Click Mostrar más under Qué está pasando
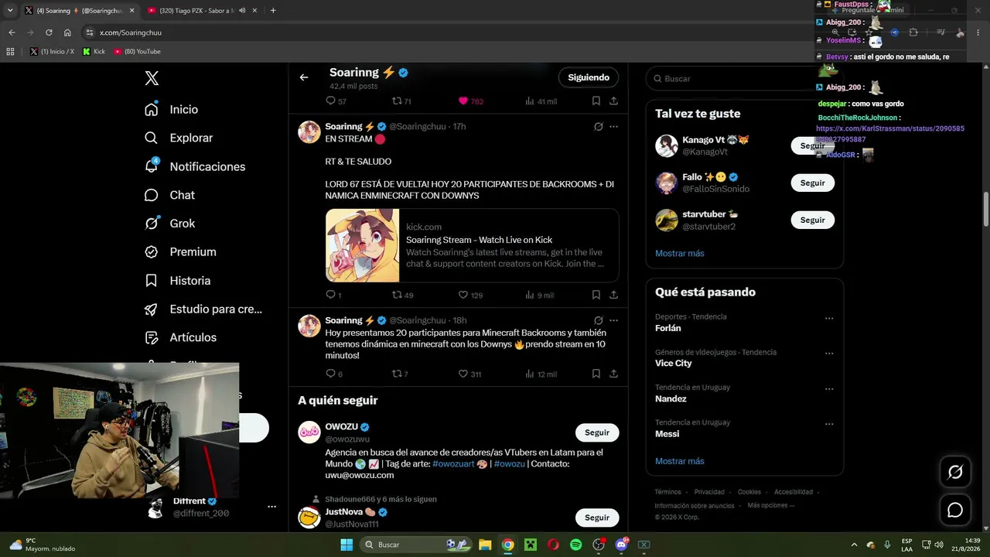The width and height of the screenshot is (990, 557). pyautogui.click(x=679, y=461)
